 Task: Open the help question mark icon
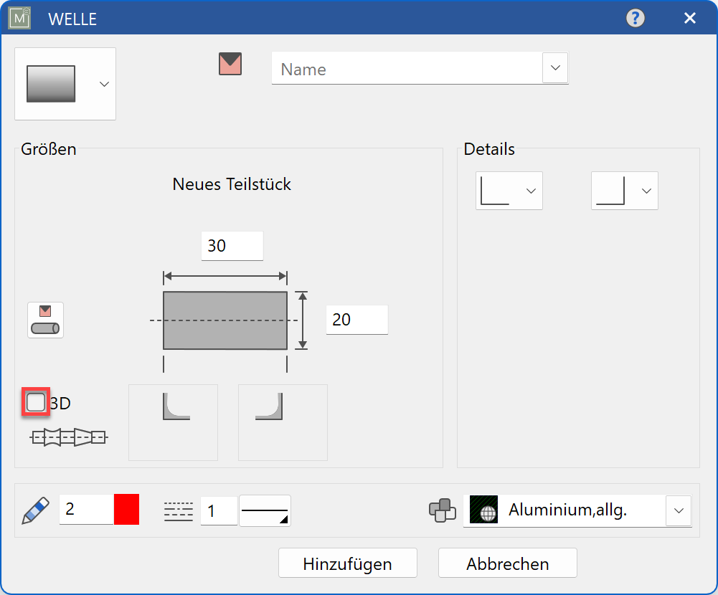(635, 18)
